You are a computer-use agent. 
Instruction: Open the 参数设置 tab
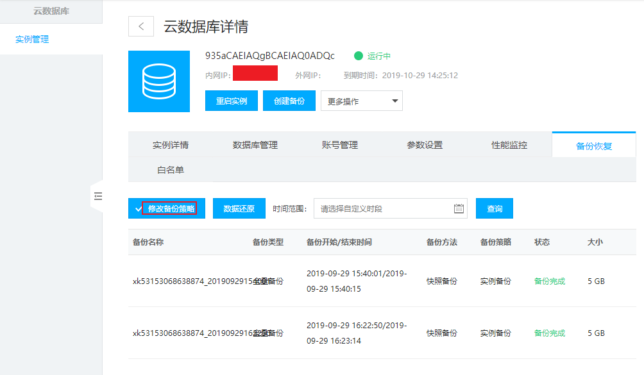(x=425, y=145)
